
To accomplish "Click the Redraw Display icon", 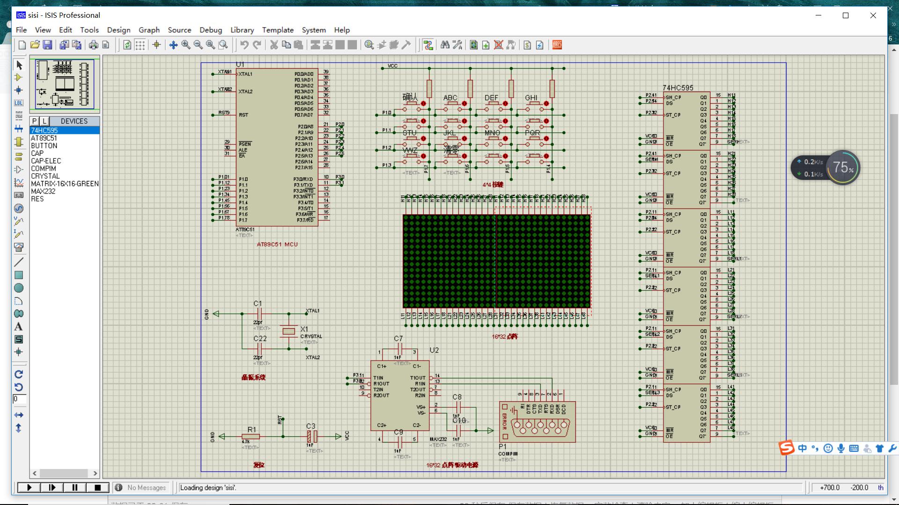I will coord(127,45).
